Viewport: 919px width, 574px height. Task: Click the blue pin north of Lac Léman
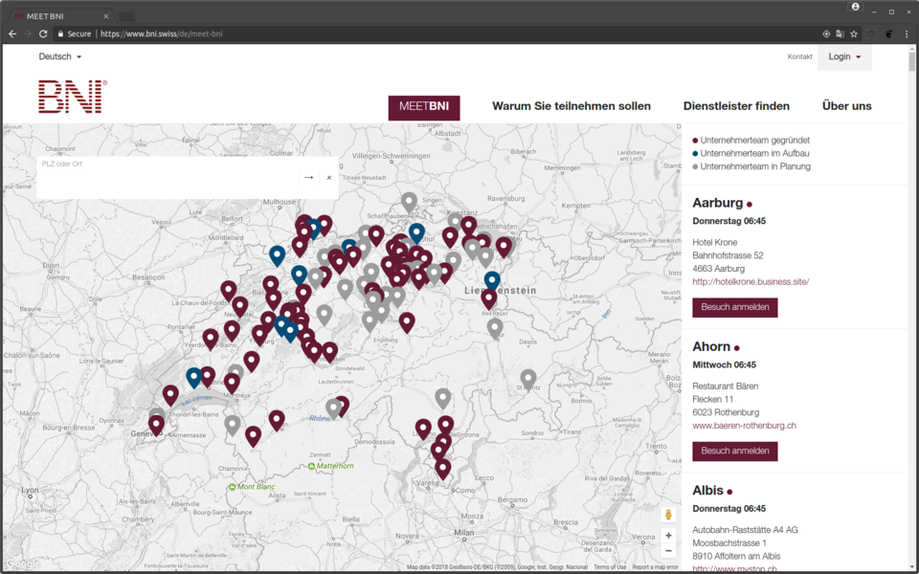point(194,378)
